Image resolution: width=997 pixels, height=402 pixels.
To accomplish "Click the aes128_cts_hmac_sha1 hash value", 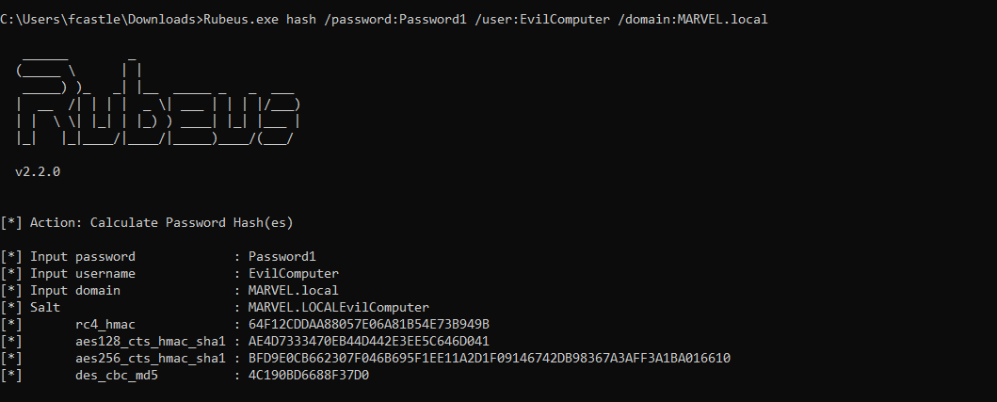I will coord(369,342).
